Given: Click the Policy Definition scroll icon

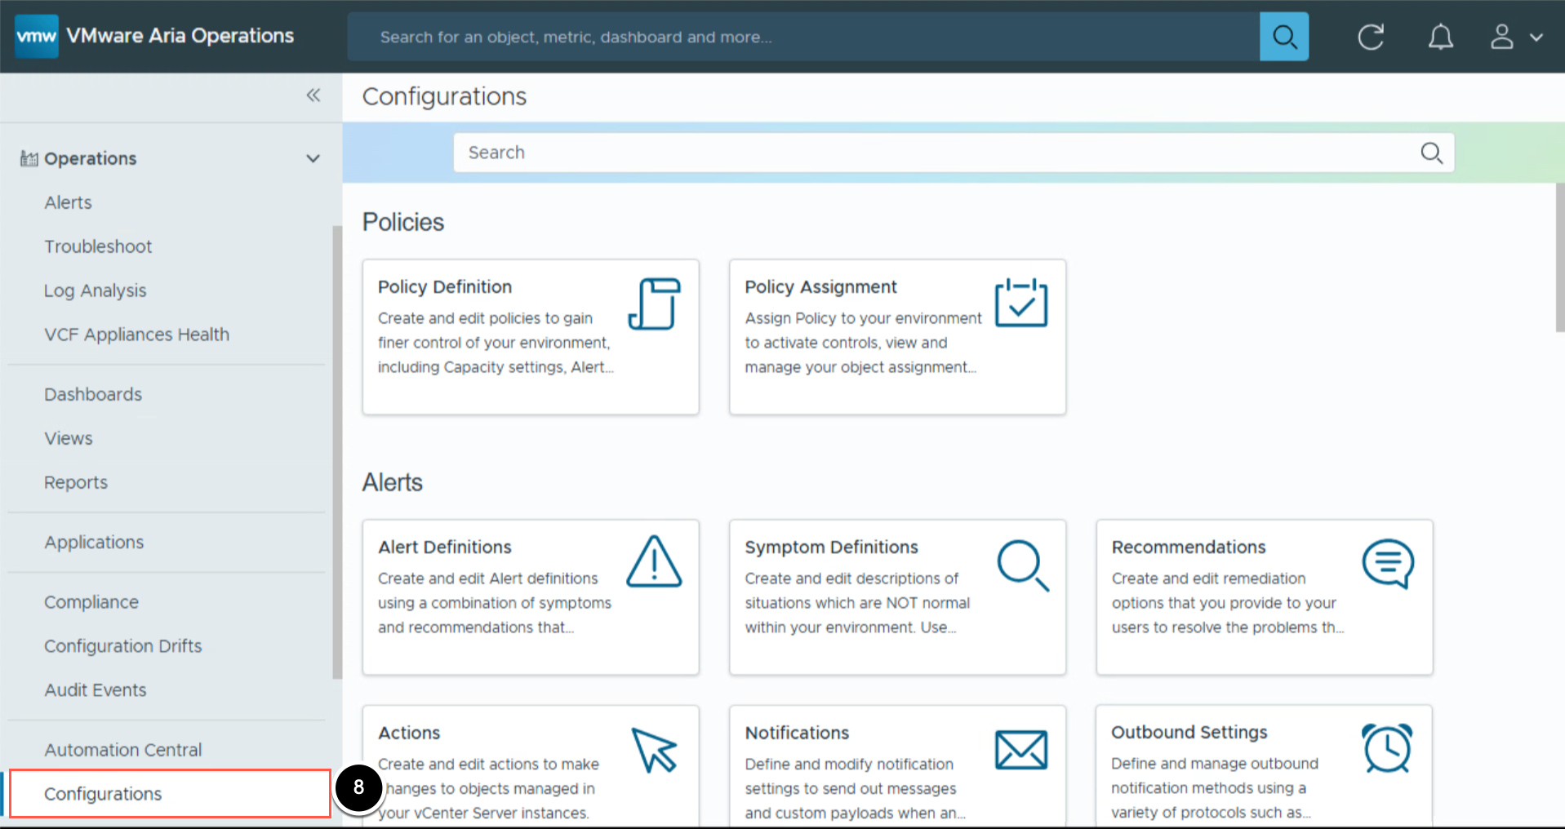Looking at the screenshot, I should point(654,304).
